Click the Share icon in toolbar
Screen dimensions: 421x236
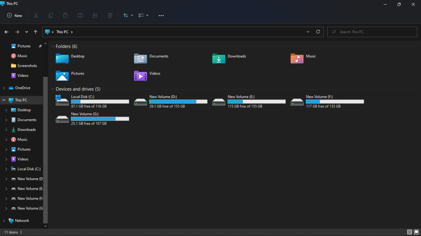coord(95,16)
